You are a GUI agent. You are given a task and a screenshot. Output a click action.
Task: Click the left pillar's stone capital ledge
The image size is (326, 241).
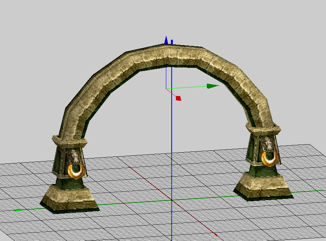(x=69, y=142)
